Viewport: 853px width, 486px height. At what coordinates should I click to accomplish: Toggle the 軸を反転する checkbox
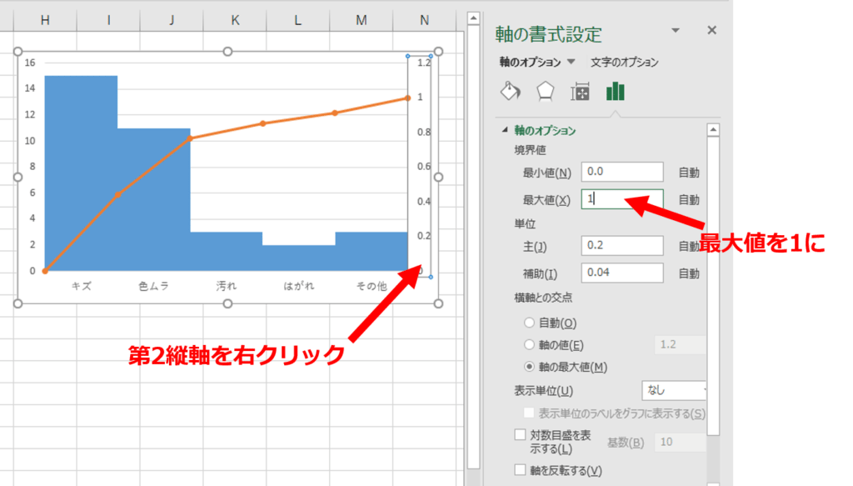coord(521,470)
